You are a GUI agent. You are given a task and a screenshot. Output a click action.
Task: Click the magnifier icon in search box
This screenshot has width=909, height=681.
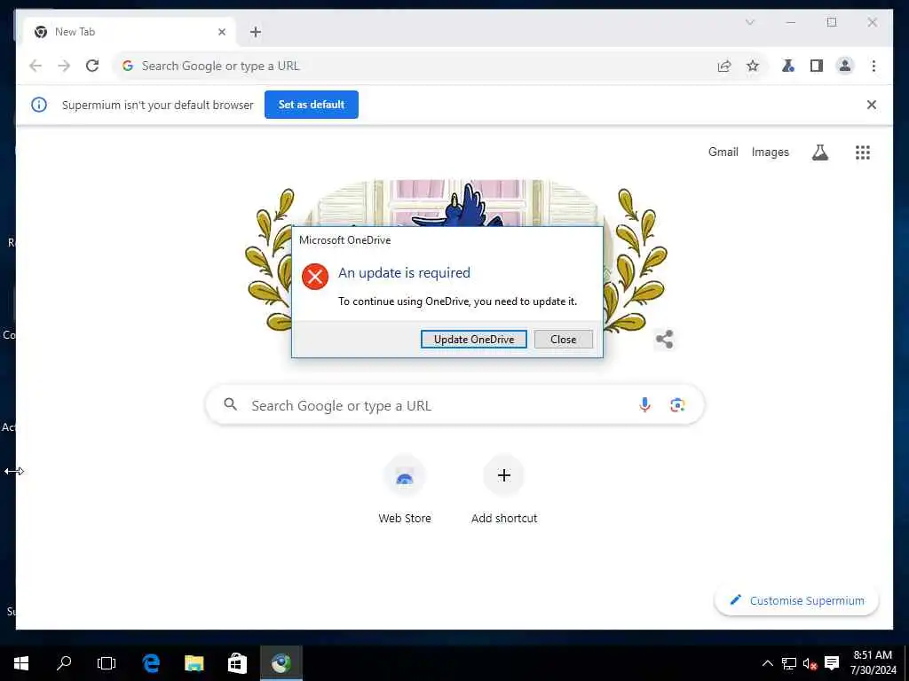point(230,404)
